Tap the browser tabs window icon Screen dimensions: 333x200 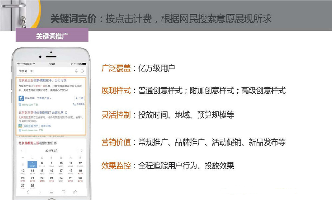[x=63, y=192]
